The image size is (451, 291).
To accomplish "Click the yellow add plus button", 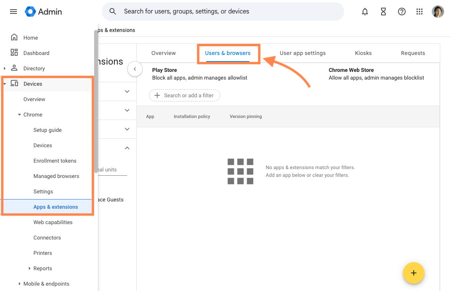I will click(x=414, y=273).
